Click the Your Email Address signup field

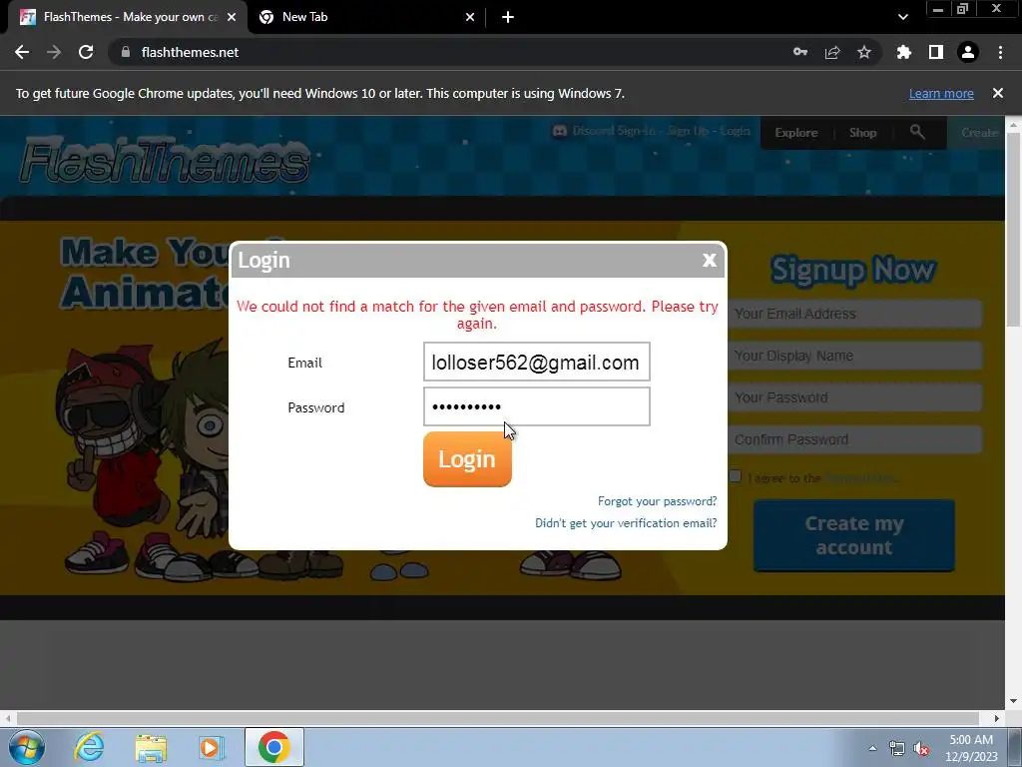click(854, 314)
